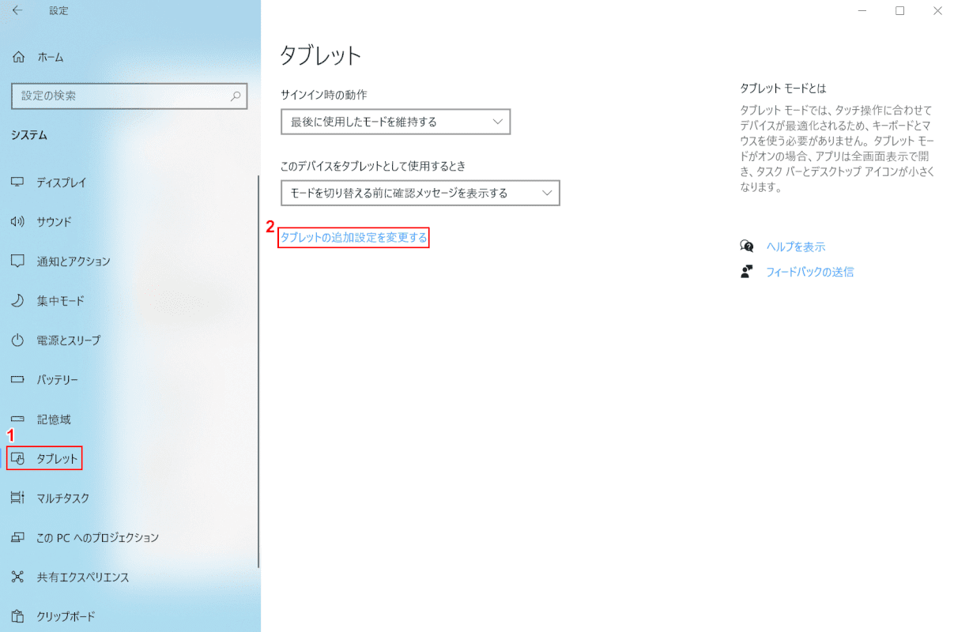Screen dimensions: 954x632
Task: Click フィードバックの送信 link
Action: click(809, 272)
